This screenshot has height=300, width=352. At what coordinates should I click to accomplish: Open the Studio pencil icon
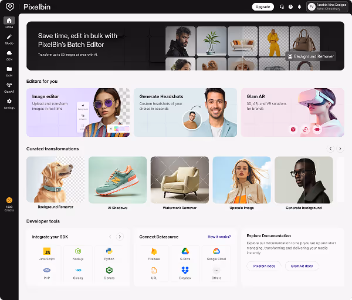(x=9, y=36)
